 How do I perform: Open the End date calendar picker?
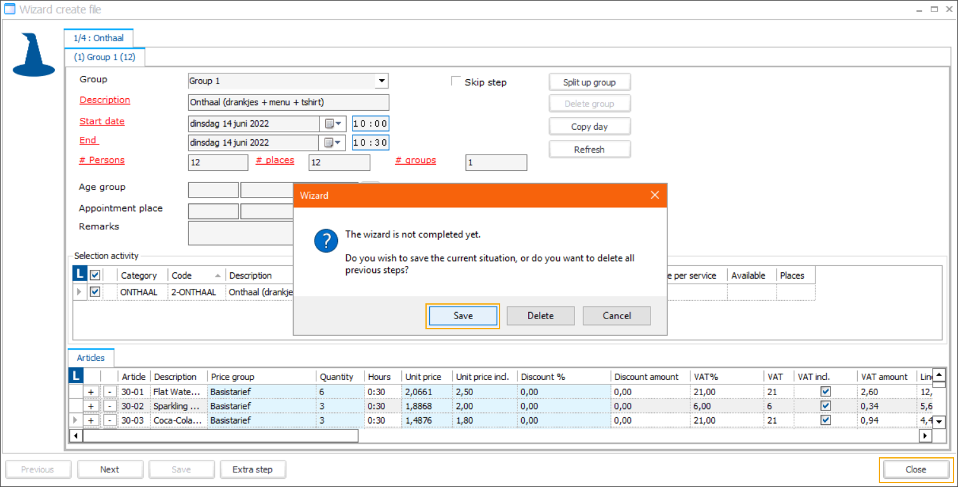pos(333,142)
